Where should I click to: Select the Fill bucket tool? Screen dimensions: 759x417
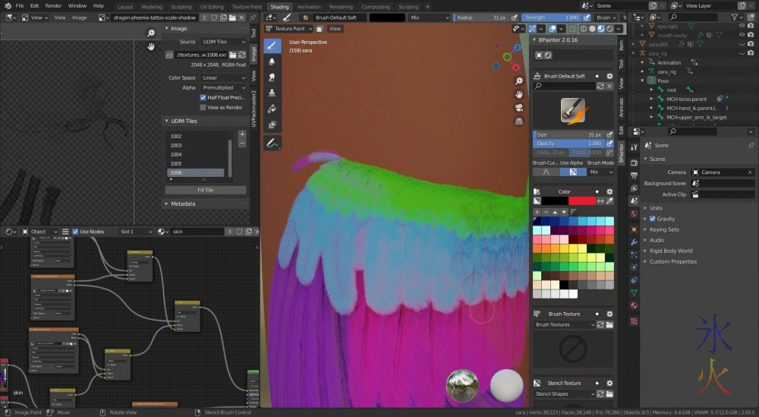(x=272, y=109)
